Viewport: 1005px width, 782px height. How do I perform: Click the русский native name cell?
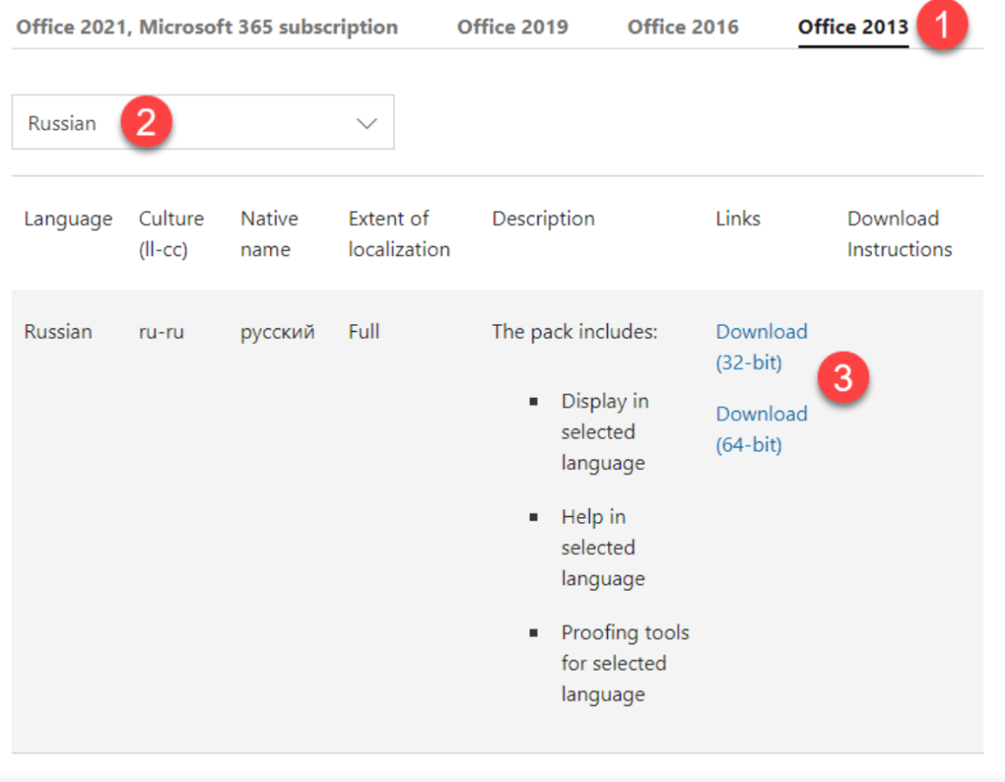[277, 333]
